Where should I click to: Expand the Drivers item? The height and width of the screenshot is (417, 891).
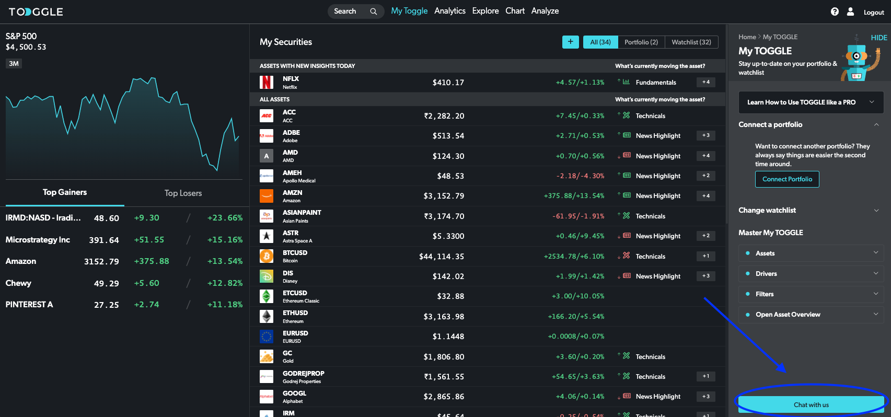pyautogui.click(x=811, y=273)
